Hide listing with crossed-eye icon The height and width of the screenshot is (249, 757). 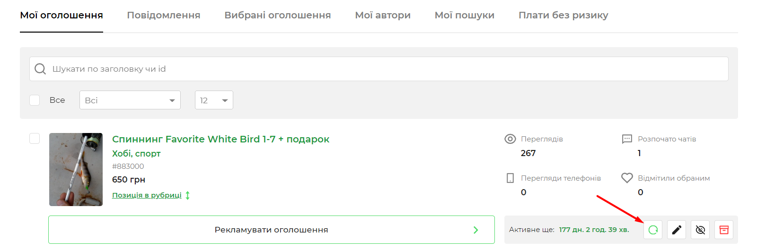[x=700, y=230]
